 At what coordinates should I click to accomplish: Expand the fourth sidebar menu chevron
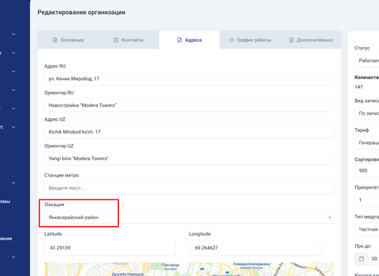point(14,90)
